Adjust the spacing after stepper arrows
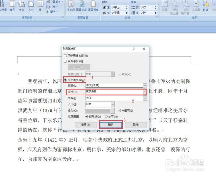 point(156,13)
